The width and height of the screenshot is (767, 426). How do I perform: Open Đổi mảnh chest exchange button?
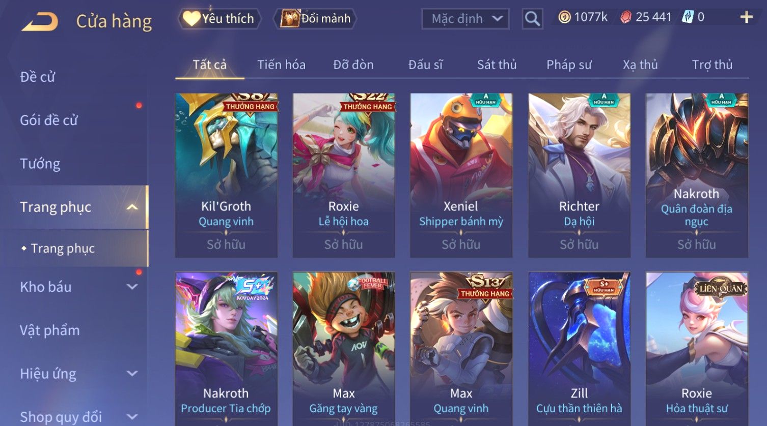point(315,19)
